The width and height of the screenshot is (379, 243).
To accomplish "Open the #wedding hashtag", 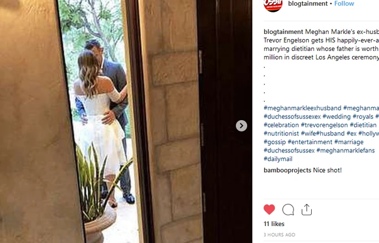I will [337, 117].
